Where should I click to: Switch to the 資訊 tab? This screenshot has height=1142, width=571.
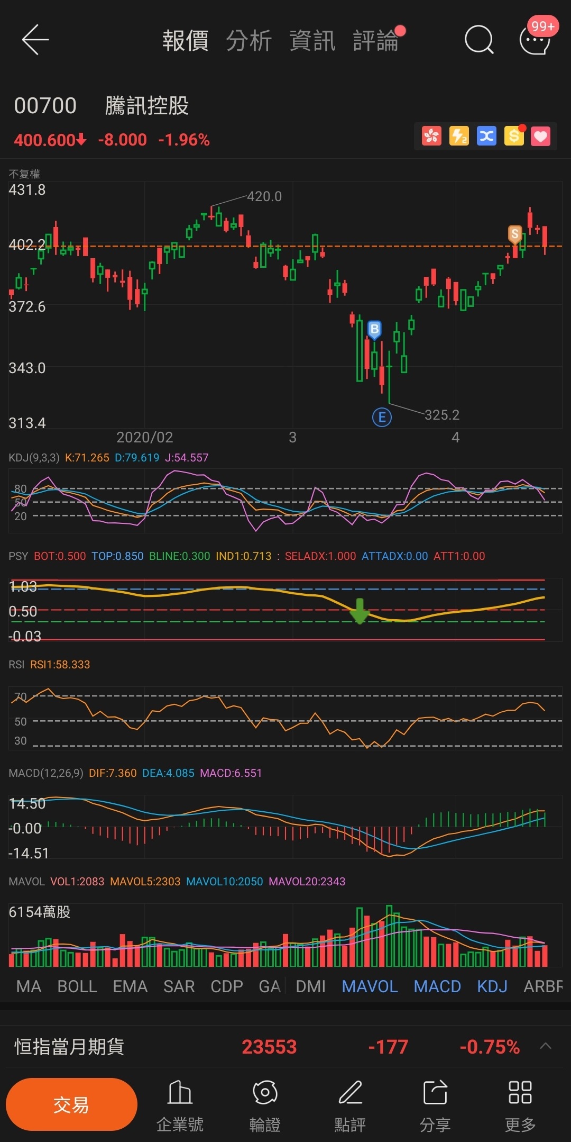coord(312,41)
